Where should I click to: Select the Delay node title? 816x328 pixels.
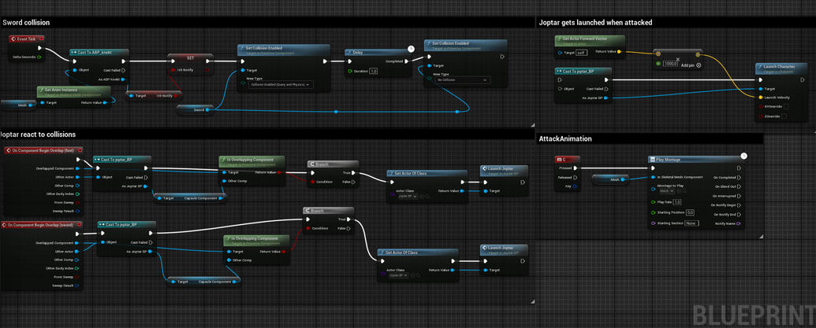tap(359, 53)
